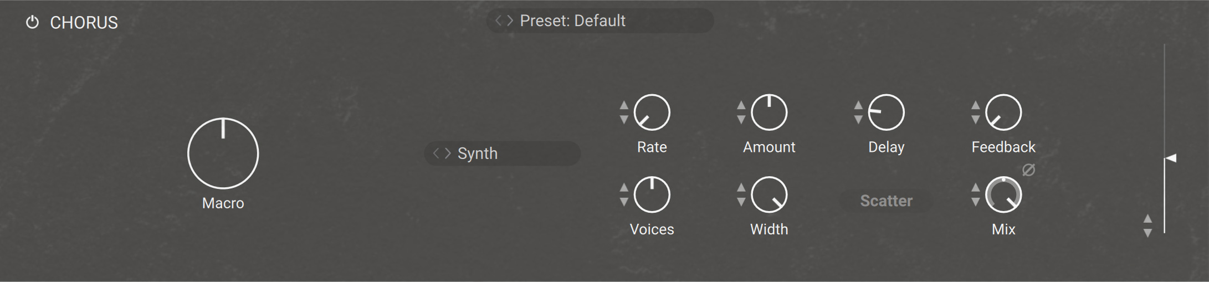This screenshot has width=1209, height=282.
Task: Click the modulation arrows beside Rate
Action: coord(624,112)
